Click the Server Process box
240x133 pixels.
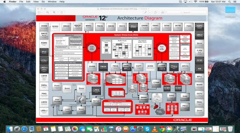[96, 102]
